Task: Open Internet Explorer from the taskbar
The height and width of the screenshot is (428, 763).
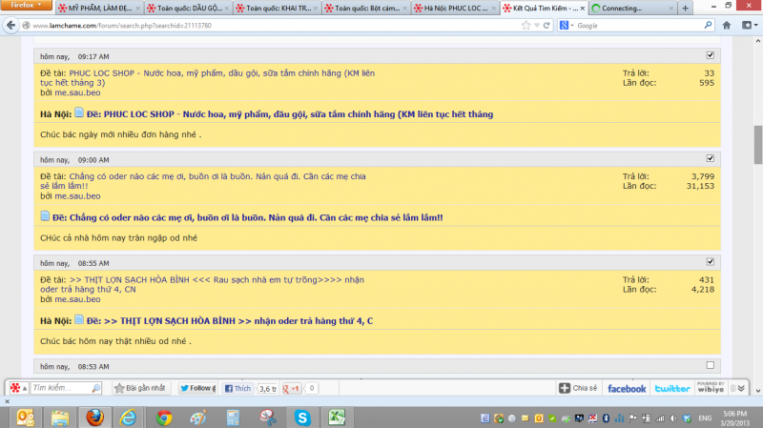Action: click(129, 417)
